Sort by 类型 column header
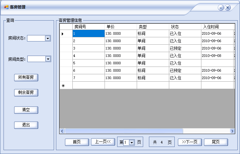 click(x=153, y=27)
